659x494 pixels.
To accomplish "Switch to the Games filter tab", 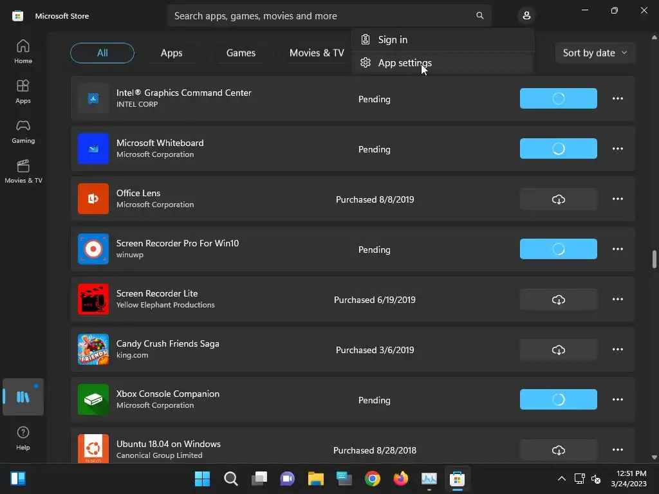I will 241,53.
